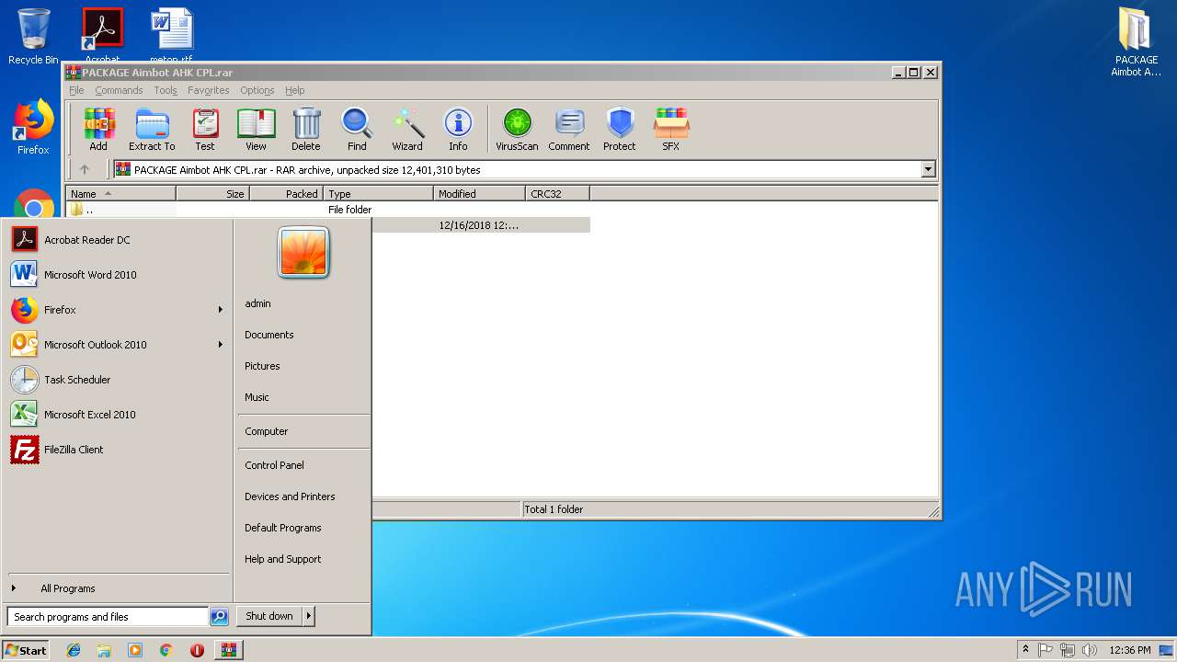The image size is (1177, 662).
Task: Launch FileZilla Client from Start menu
Action: (117, 450)
